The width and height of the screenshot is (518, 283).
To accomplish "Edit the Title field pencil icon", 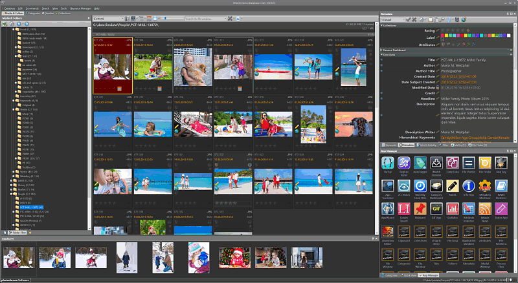I will tap(438, 59).
